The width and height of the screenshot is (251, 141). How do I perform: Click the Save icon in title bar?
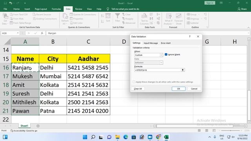[x=5, y=3]
